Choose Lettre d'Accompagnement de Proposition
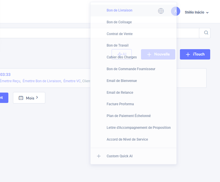The height and width of the screenshot is (182, 220). tap(133, 128)
